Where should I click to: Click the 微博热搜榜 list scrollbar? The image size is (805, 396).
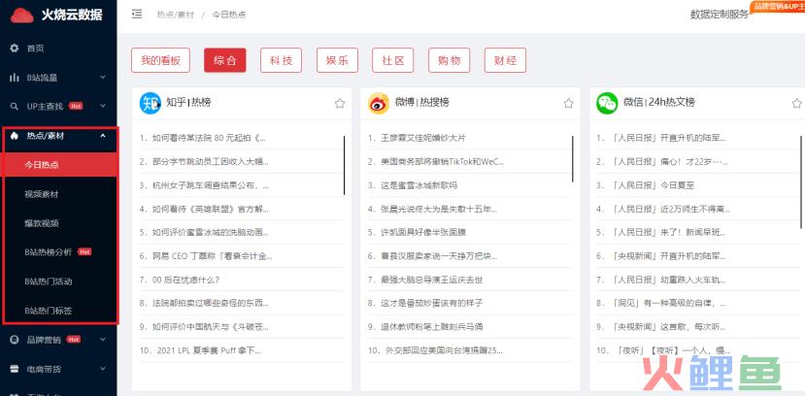coord(572,159)
